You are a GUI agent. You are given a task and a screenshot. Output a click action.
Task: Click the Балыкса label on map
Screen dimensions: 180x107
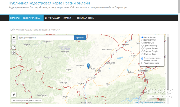(x=27, y=44)
